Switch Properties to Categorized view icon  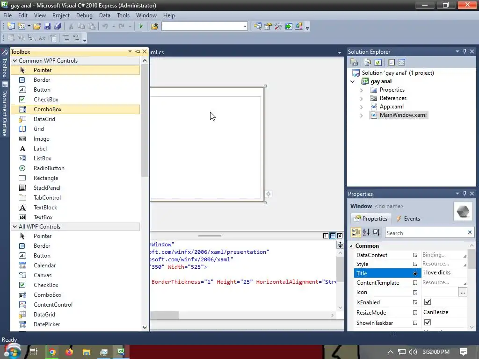(x=356, y=233)
